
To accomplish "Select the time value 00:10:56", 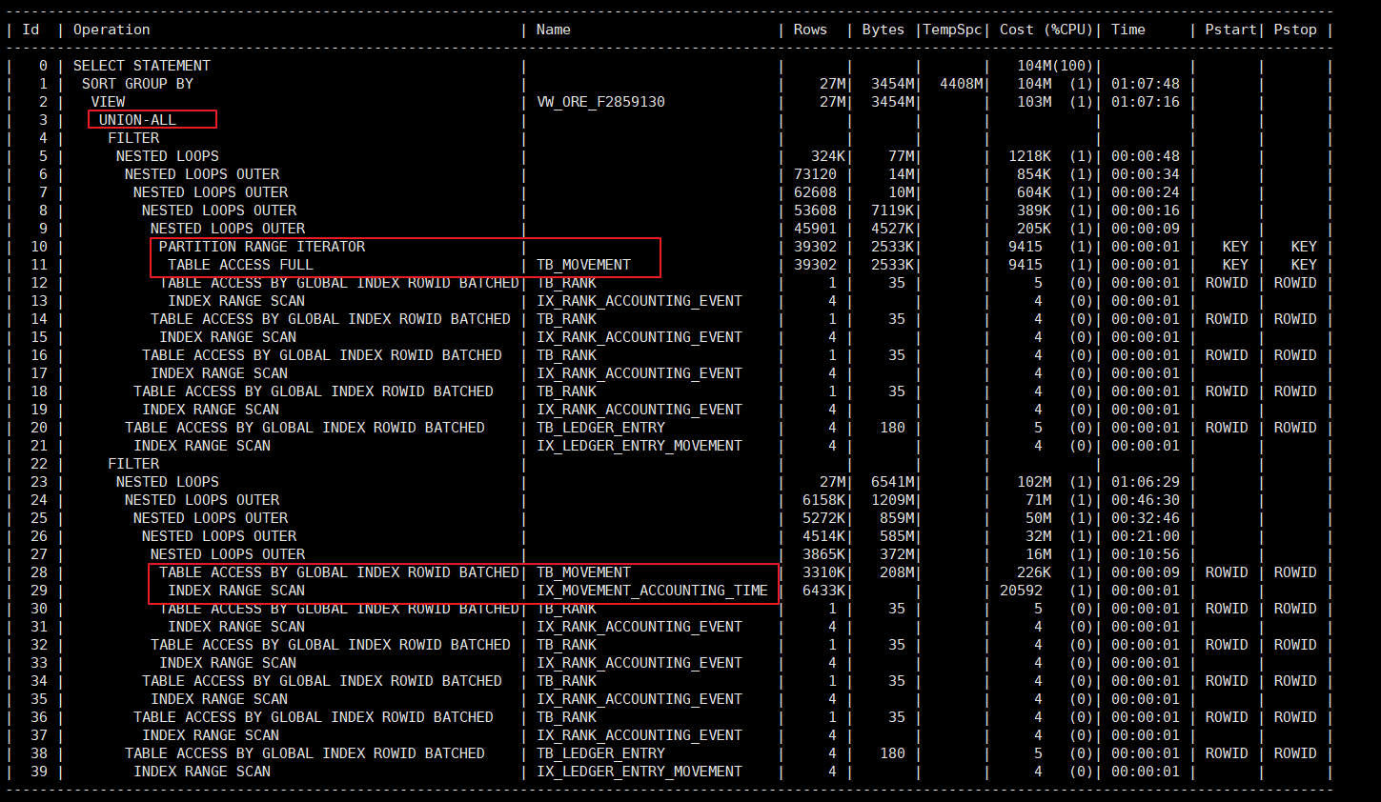I will 1146,554.
